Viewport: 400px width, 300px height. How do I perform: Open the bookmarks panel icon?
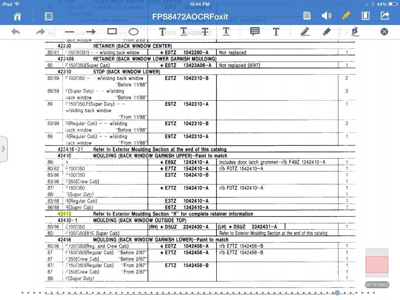(365, 16)
